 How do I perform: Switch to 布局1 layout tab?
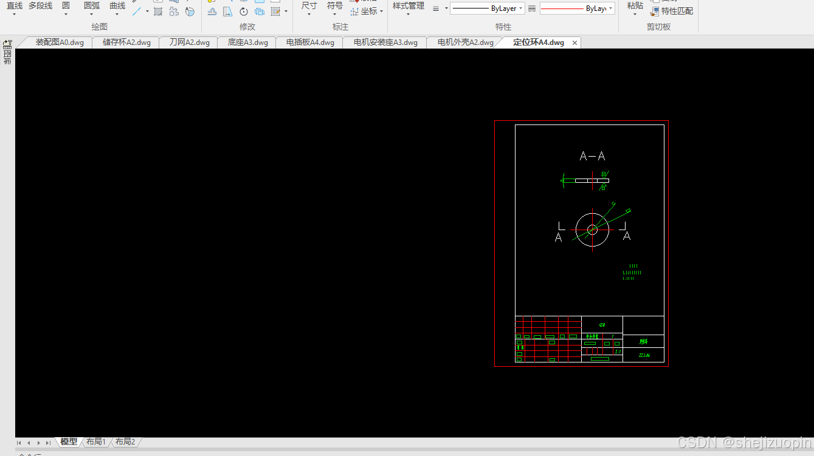96,442
